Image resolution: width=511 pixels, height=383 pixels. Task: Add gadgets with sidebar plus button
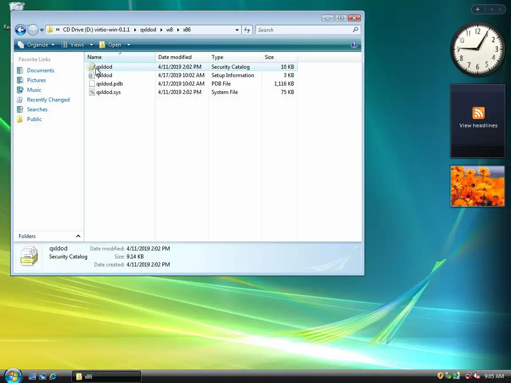(478, 9)
